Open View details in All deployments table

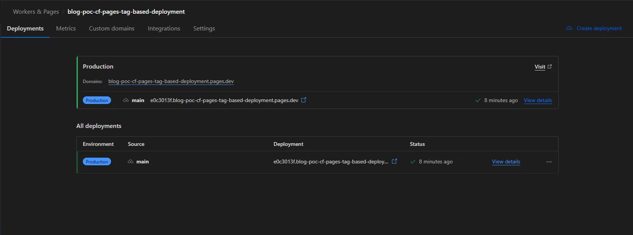[x=506, y=162]
